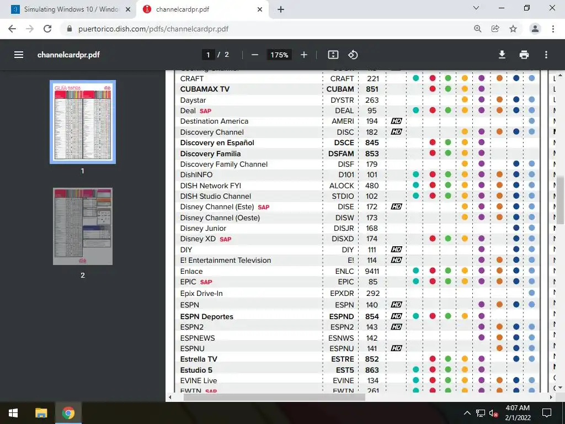565x424 pixels.
Task: Click the red dot in CUBAMAX TV row
Action: 433,89
